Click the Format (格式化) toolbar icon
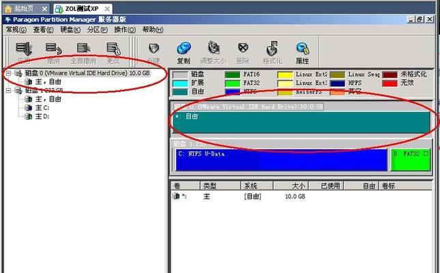This screenshot has height=273, width=440. pyautogui.click(x=272, y=48)
